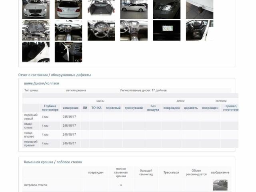Open the front seats photo
Viewport: 256px width, 192px height.
pos(200,30)
